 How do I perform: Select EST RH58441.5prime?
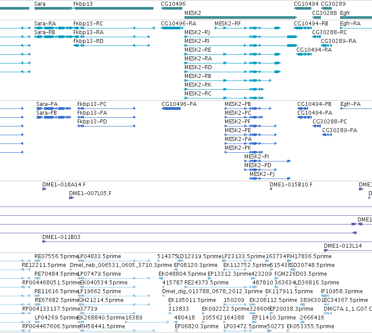coord(102,326)
